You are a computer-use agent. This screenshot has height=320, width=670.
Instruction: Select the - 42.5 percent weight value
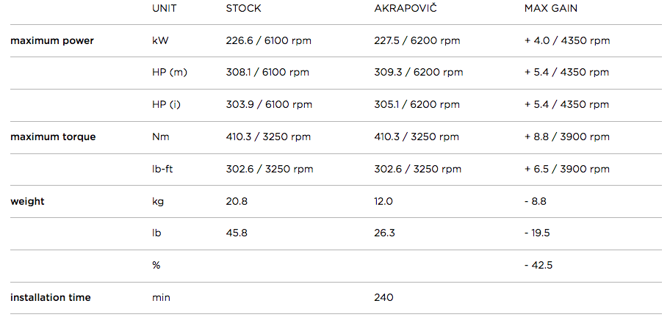[538, 265]
